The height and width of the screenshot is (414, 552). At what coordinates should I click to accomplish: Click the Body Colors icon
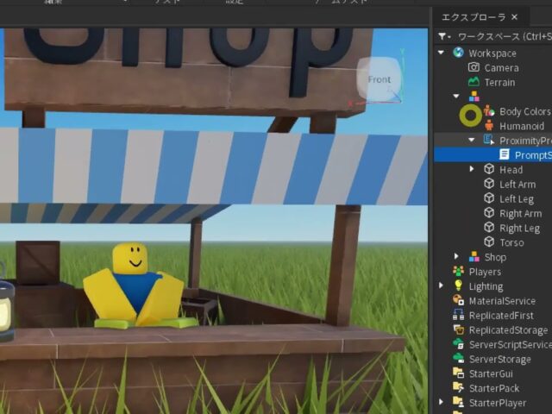489,111
